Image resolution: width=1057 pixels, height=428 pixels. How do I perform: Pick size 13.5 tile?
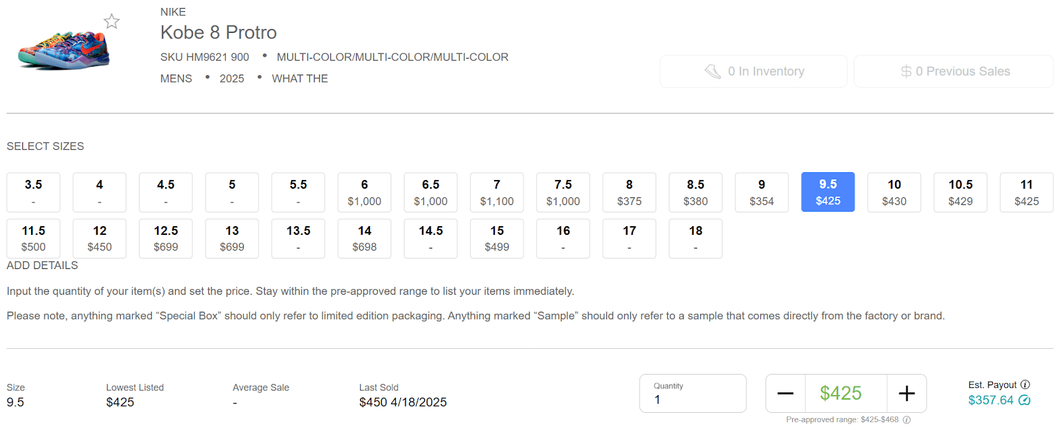[299, 239]
